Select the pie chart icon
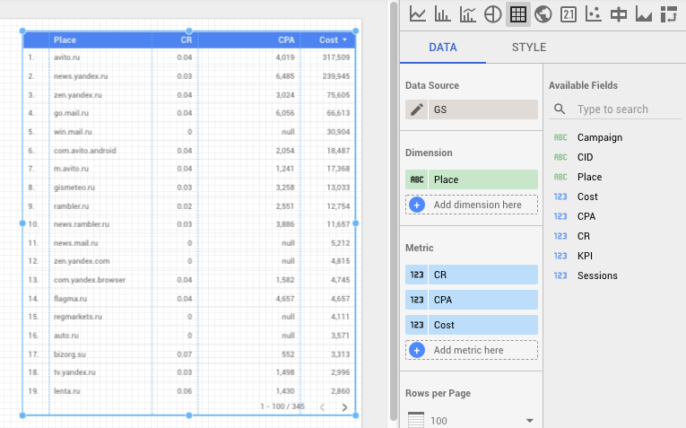686x428 pixels. tap(492, 13)
